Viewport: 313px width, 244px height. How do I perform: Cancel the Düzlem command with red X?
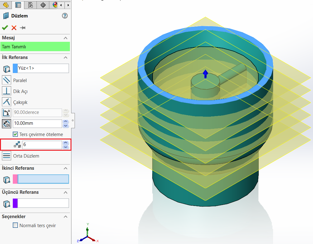click(x=14, y=28)
